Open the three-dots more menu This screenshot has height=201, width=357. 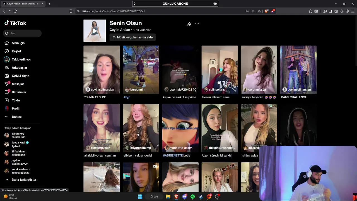click(x=197, y=24)
